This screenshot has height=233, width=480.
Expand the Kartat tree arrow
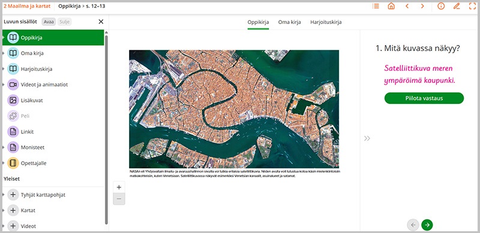point(4,210)
